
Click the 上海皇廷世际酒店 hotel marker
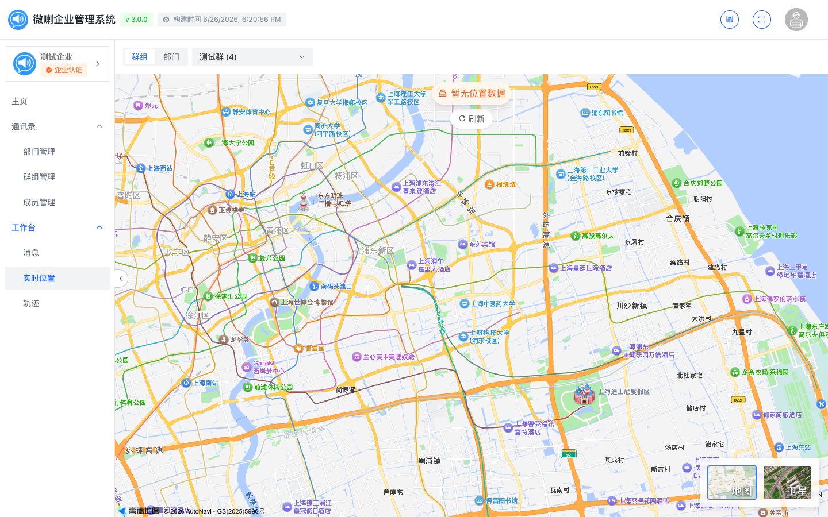point(553,268)
